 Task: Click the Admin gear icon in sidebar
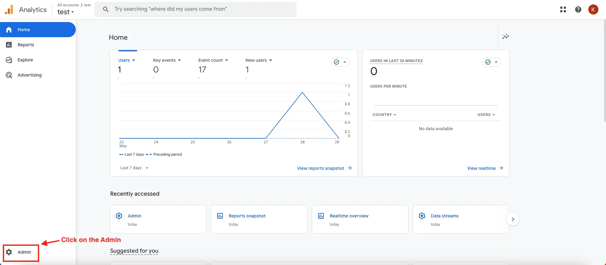click(x=9, y=252)
